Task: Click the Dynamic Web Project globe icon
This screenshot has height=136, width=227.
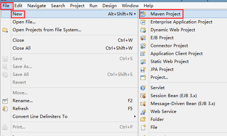Action: click(x=143, y=30)
